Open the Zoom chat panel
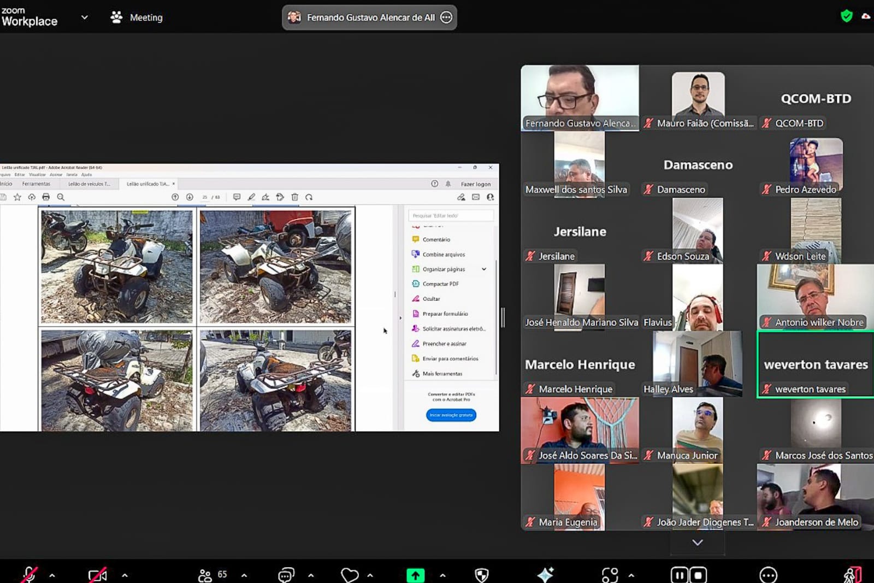Image resolution: width=874 pixels, height=583 pixels. 286,575
